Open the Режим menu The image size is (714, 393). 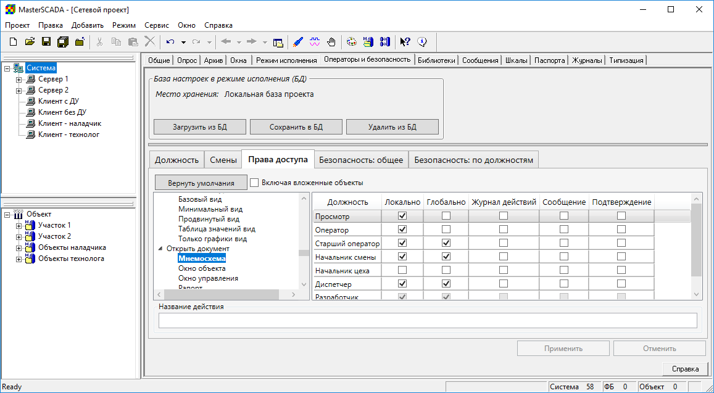(x=124, y=25)
